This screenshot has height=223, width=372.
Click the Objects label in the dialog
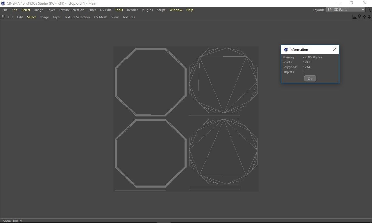tap(289, 72)
